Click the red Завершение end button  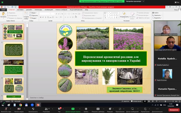point(174,110)
